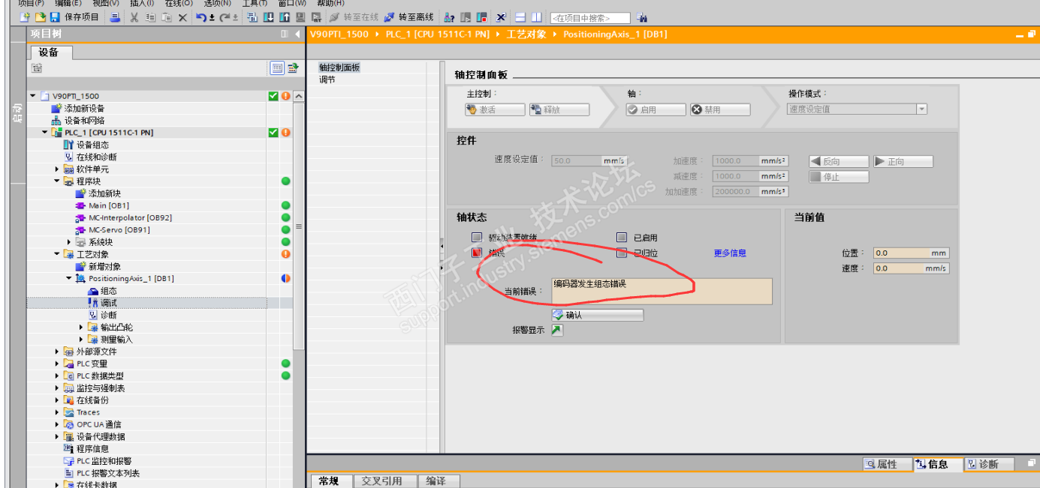The width and height of the screenshot is (1040, 488).
Task: Click the accessible devices toolbar icon
Action: [x=448, y=17]
